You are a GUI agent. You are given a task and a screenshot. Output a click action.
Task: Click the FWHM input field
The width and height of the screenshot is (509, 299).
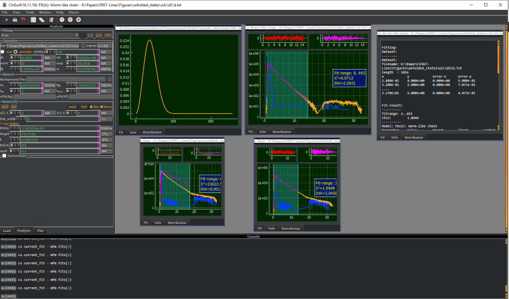click(x=103, y=46)
